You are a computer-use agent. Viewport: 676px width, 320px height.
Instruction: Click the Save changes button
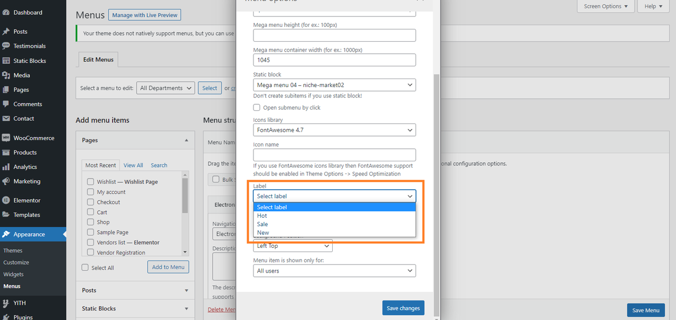(403, 308)
